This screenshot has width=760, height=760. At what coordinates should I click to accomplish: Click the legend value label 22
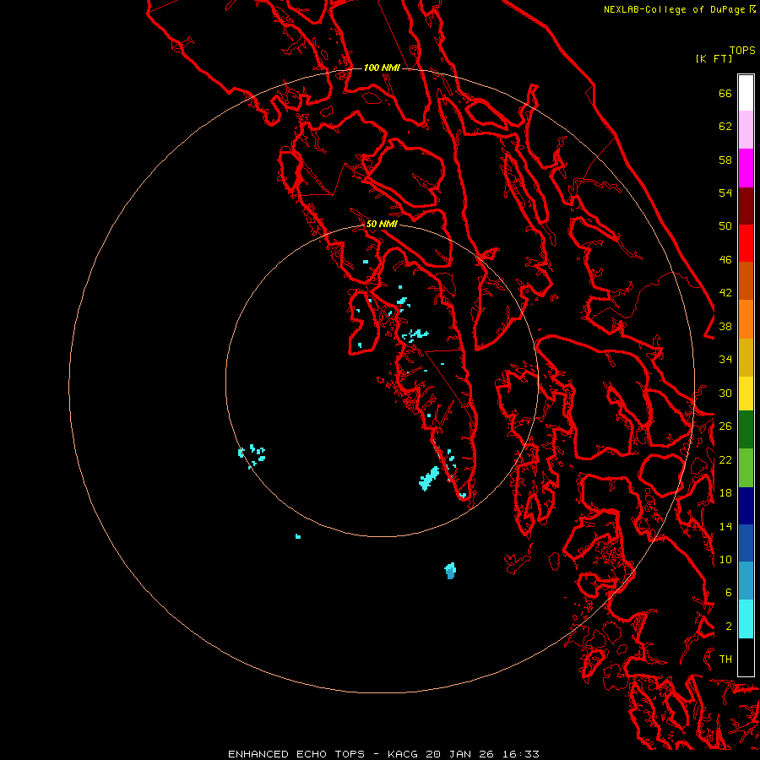[x=725, y=459]
